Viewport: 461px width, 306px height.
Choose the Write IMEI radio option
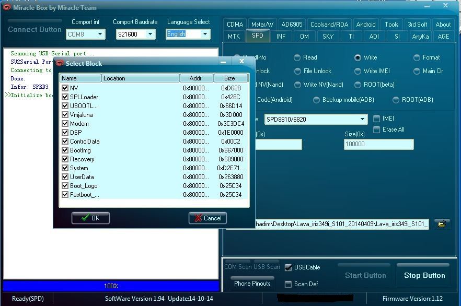(358, 71)
